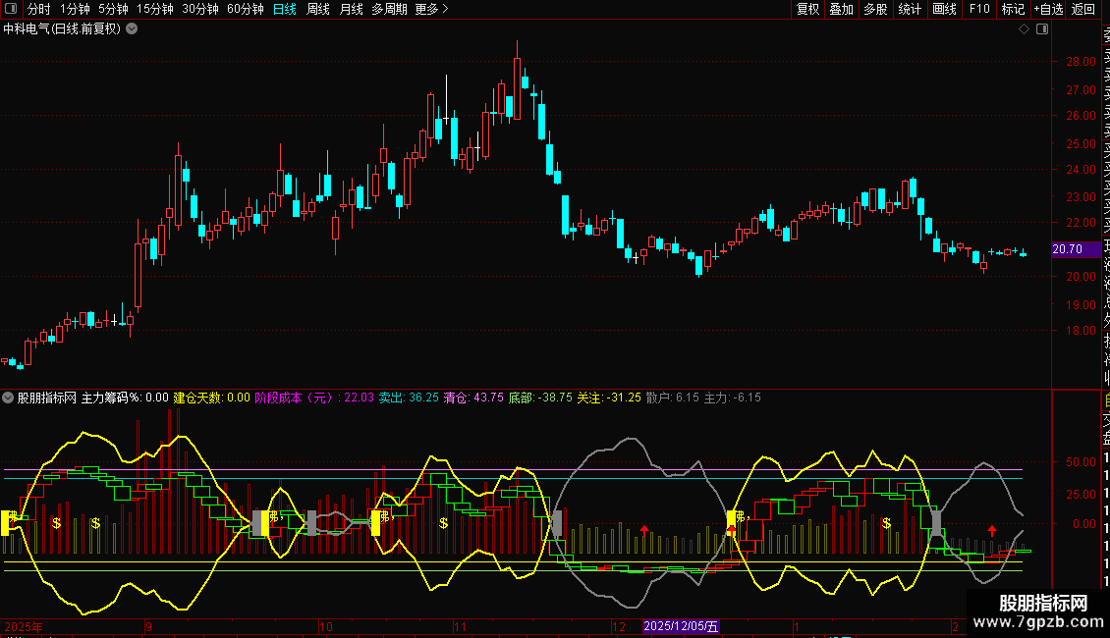Click 清仓: 43.75 indicator value
1110x638 pixels.
tap(473, 398)
